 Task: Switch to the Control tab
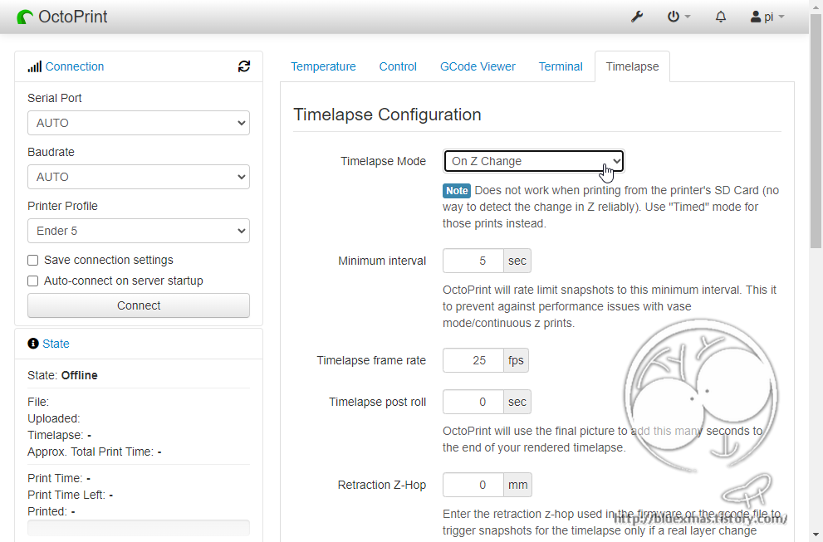(398, 66)
